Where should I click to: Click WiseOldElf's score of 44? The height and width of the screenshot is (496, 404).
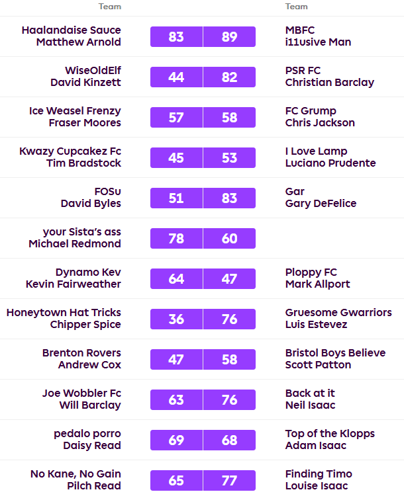click(x=176, y=77)
